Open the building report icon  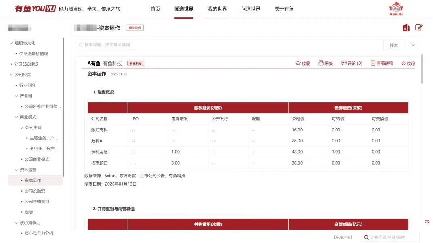406,27
